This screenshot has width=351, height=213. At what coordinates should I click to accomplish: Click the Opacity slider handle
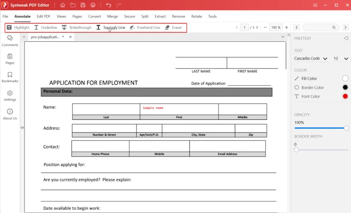tap(346, 128)
